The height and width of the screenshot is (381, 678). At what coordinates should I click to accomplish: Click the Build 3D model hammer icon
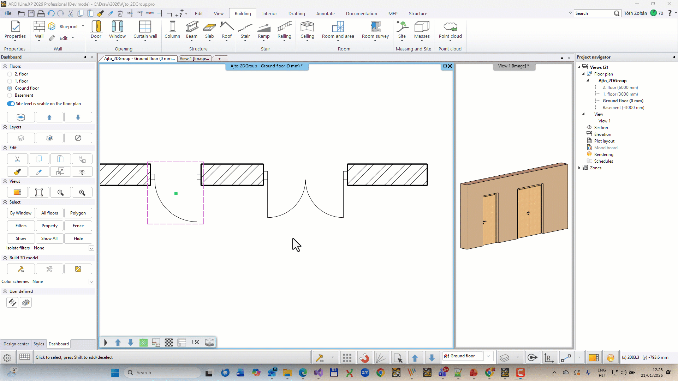(20, 269)
